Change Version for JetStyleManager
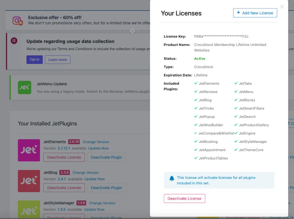The width and height of the screenshot is (294, 219). [102, 203]
